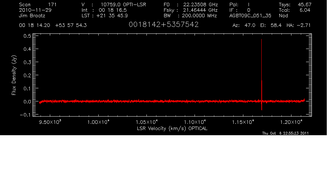This screenshot has height=169, width=333.
Task: Click the y-axis tick label 0.4
Action: (27, 49)
